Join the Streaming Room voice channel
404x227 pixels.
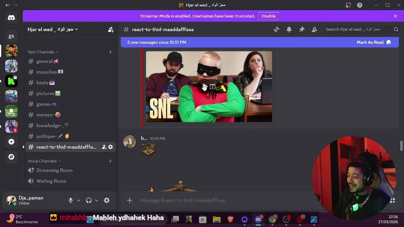70,170
